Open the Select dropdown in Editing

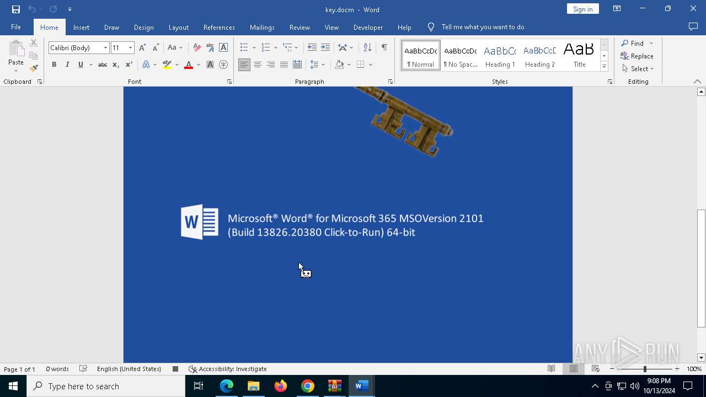pos(638,69)
